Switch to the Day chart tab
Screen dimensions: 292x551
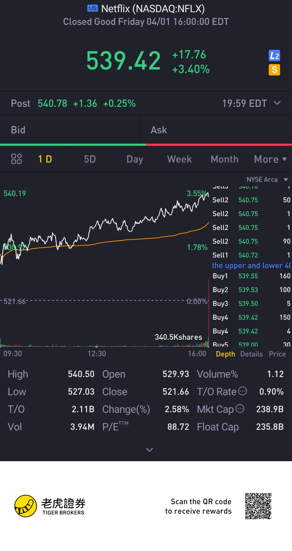pyautogui.click(x=135, y=159)
